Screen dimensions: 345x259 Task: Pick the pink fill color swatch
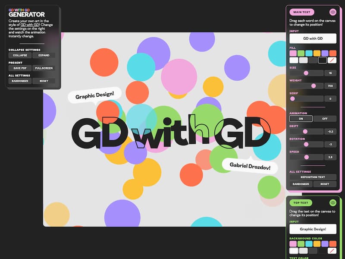[293, 53]
